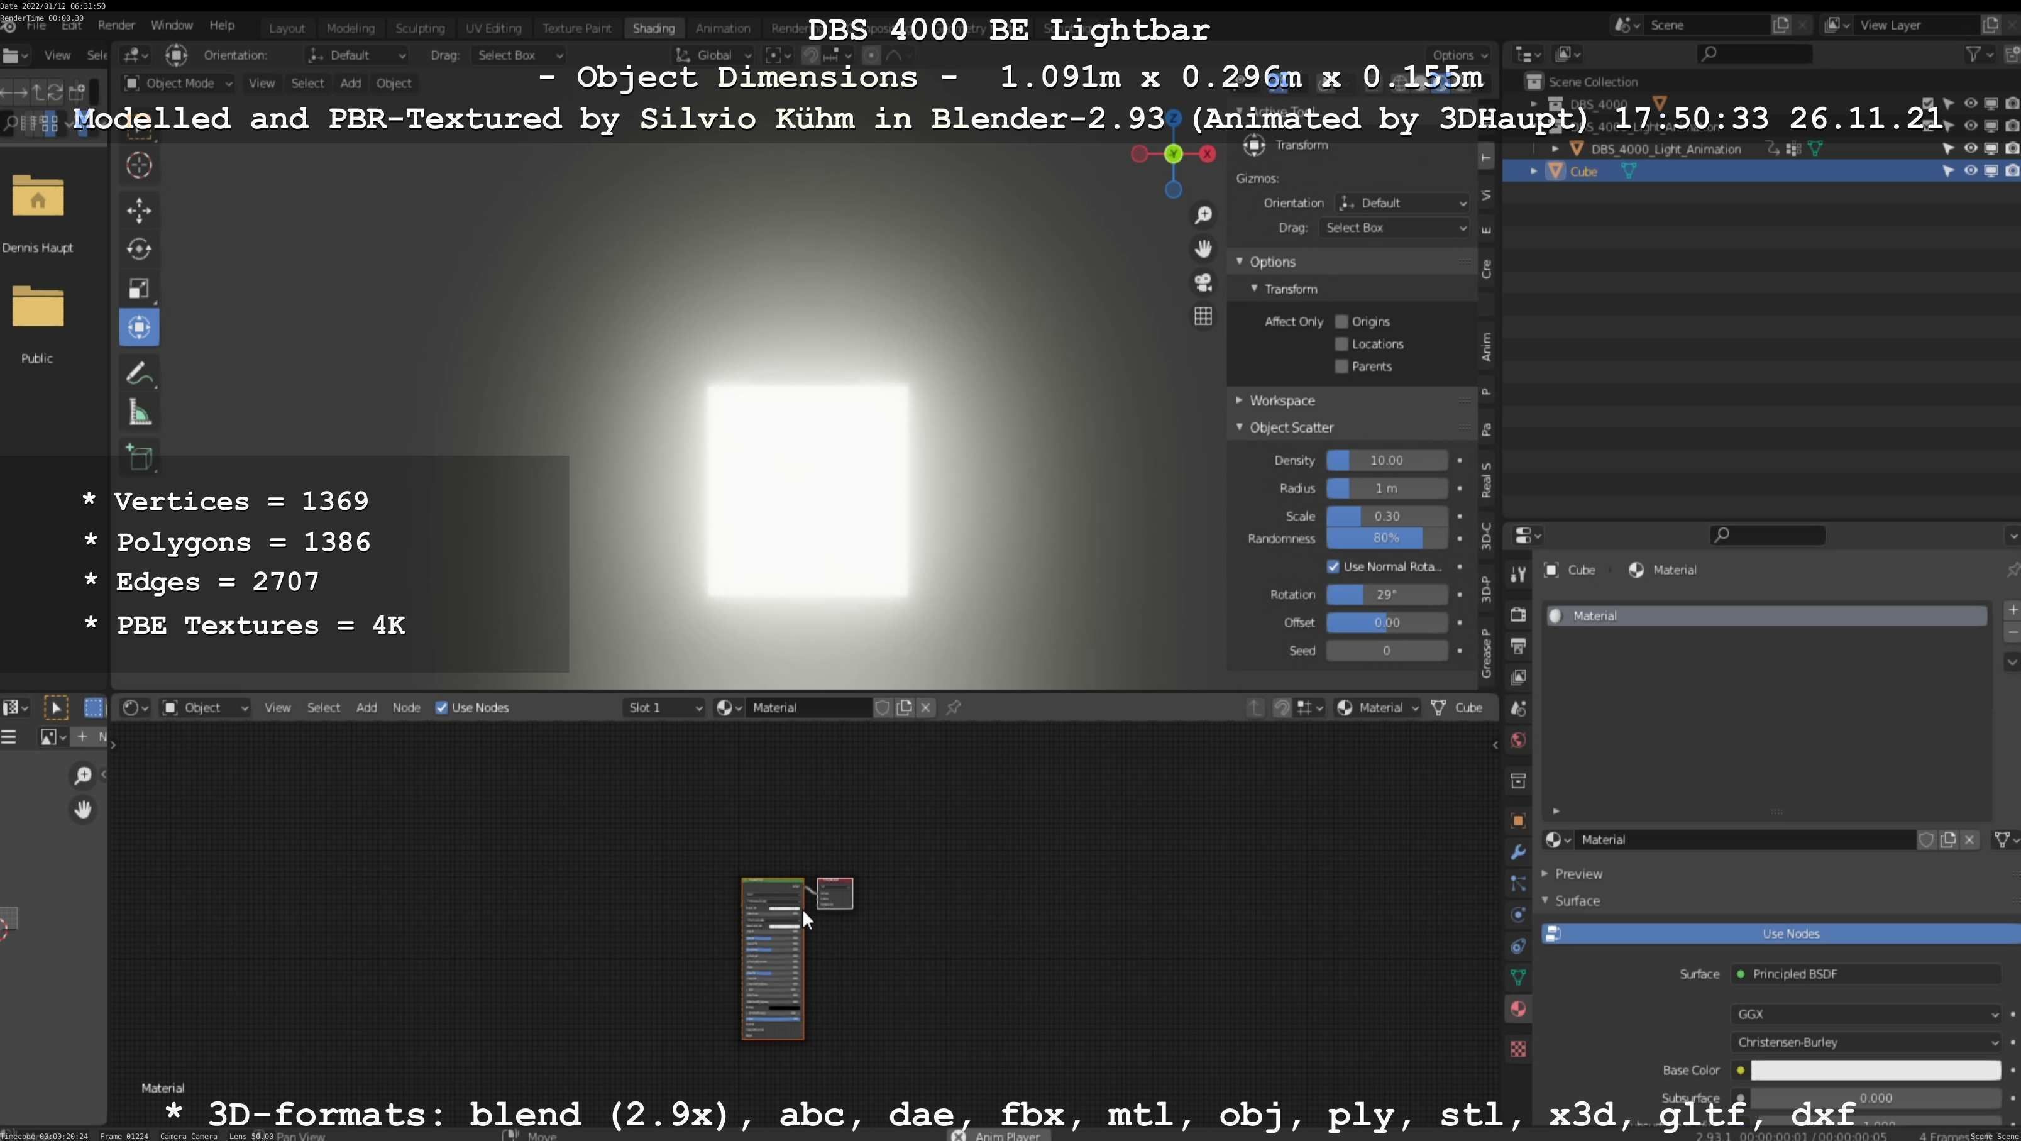Open the Modifiers wrench tab icon

pos(1518,852)
